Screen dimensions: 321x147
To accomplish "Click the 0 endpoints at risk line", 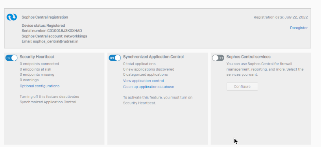I will (x=35, y=69).
